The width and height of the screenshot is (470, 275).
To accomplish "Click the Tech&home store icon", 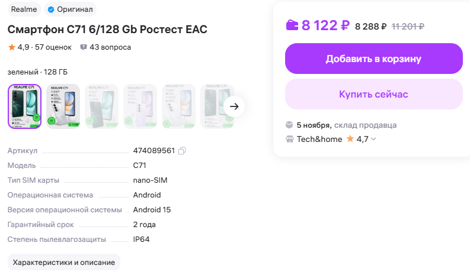I will (289, 139).
